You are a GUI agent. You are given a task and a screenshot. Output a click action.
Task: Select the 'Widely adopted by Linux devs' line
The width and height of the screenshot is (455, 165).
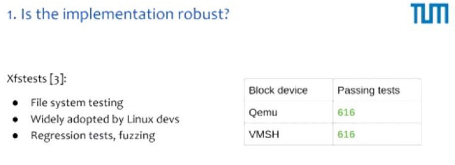[x=105, y=119]
